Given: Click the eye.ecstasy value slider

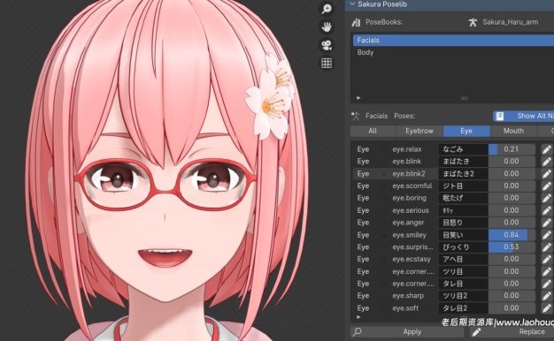Looking at the screenshot, I should (x=512, y=260).
